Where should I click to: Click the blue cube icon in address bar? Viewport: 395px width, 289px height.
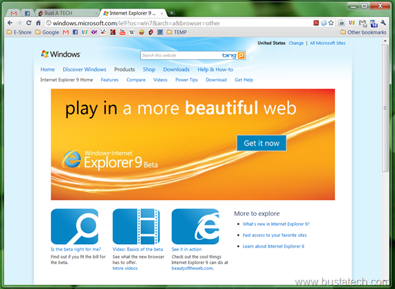pyautogui.click(x=323, y=23)
